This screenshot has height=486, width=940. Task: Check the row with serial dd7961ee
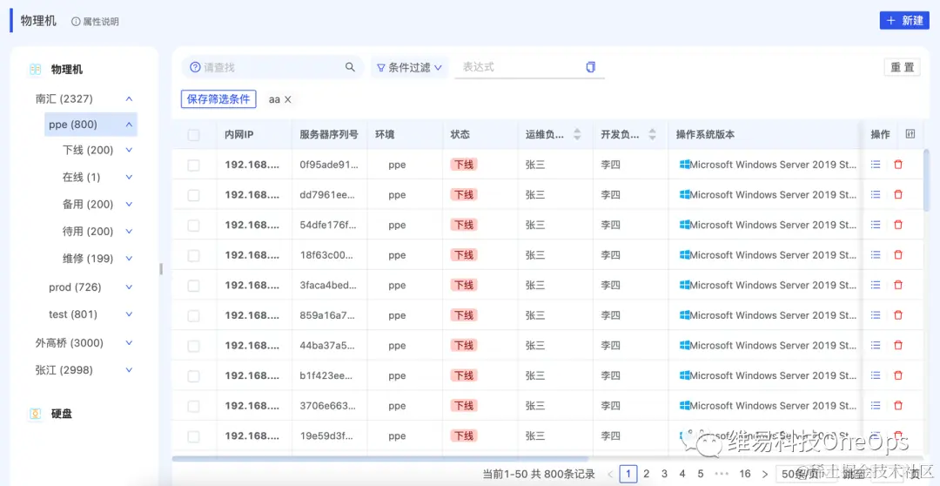[x=193, y=195]
